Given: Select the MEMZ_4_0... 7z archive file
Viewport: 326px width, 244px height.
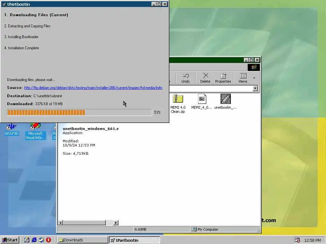Looking at the screenshot, I should 202,102.
